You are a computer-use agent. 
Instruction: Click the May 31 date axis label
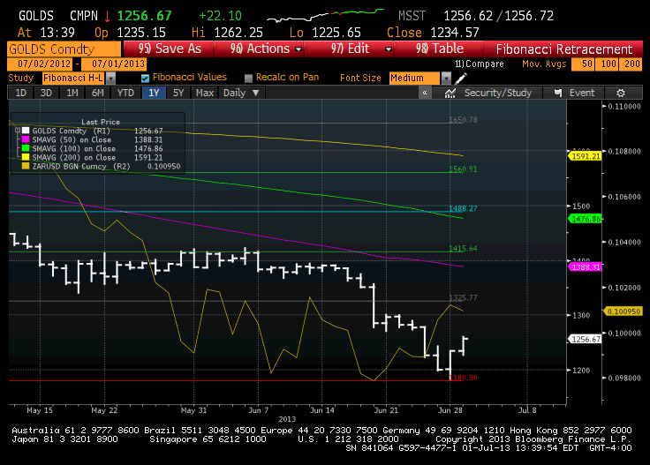(x=193, y=410)
